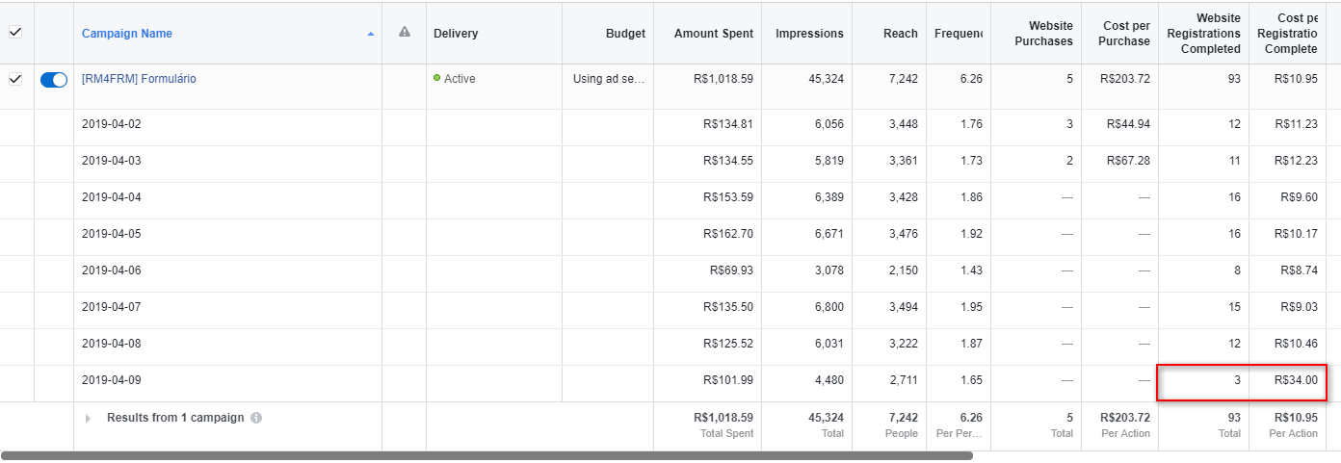The width and height of the screenshot is (1341, 463).
Task: Click the Campaign Name column header text
Action: [x=129, y=34]
